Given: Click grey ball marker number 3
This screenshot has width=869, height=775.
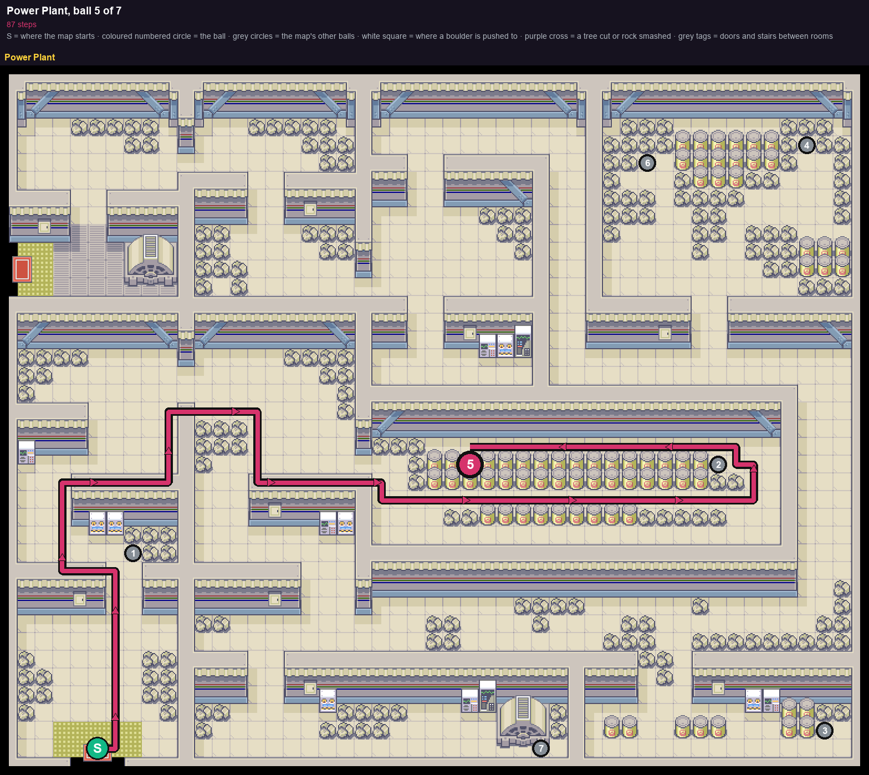Looking at the screenshot, I should 825,731.
